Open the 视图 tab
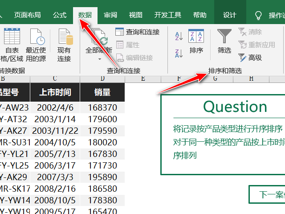This screenshot has height=214, width=285. tap(135, 15)
